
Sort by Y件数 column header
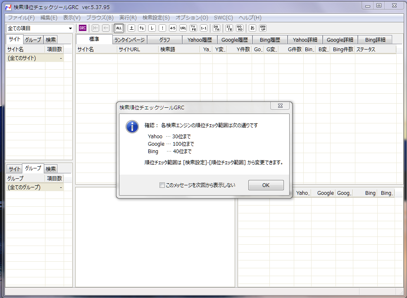(x=239, y=49)
